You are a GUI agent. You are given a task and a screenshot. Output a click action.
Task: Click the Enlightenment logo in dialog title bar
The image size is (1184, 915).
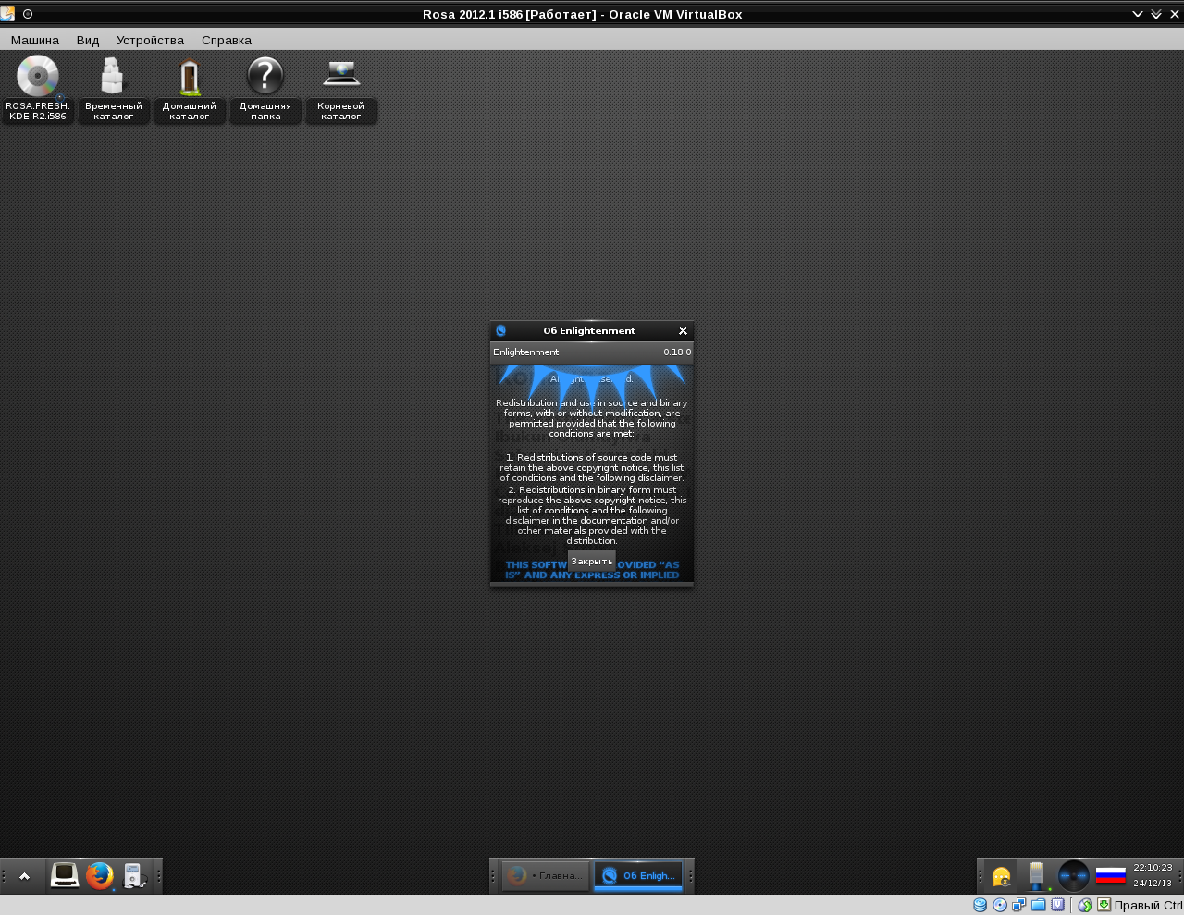[500, 331]
